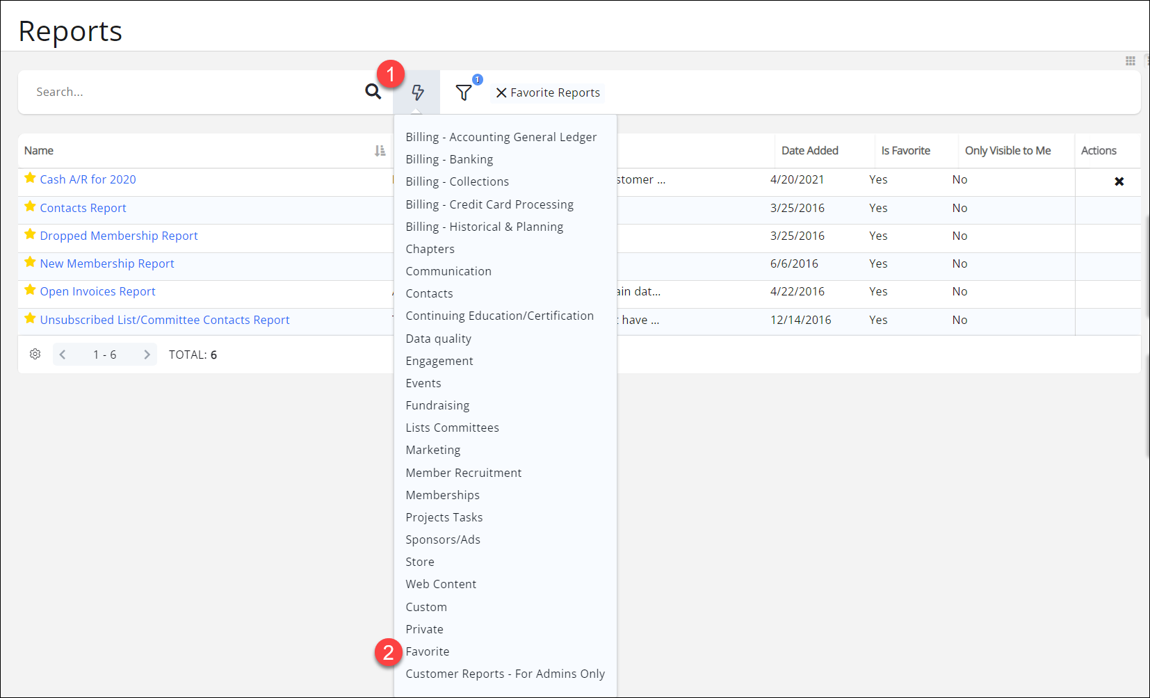Clear the Favorite Reports filter chip
The image size is (1150, 698).
502,92
